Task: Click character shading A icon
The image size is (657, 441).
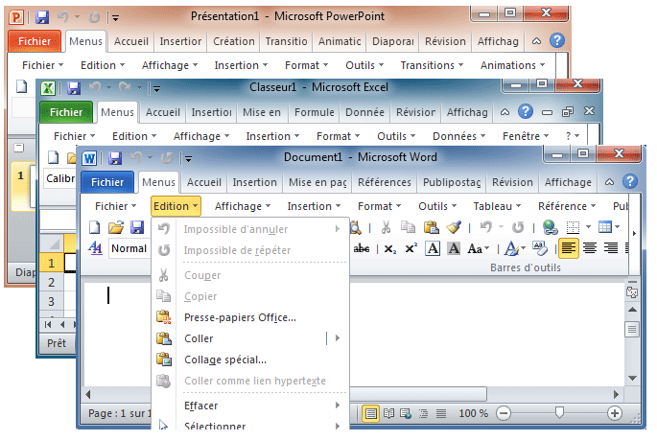Action: click(x=454, y=248)
